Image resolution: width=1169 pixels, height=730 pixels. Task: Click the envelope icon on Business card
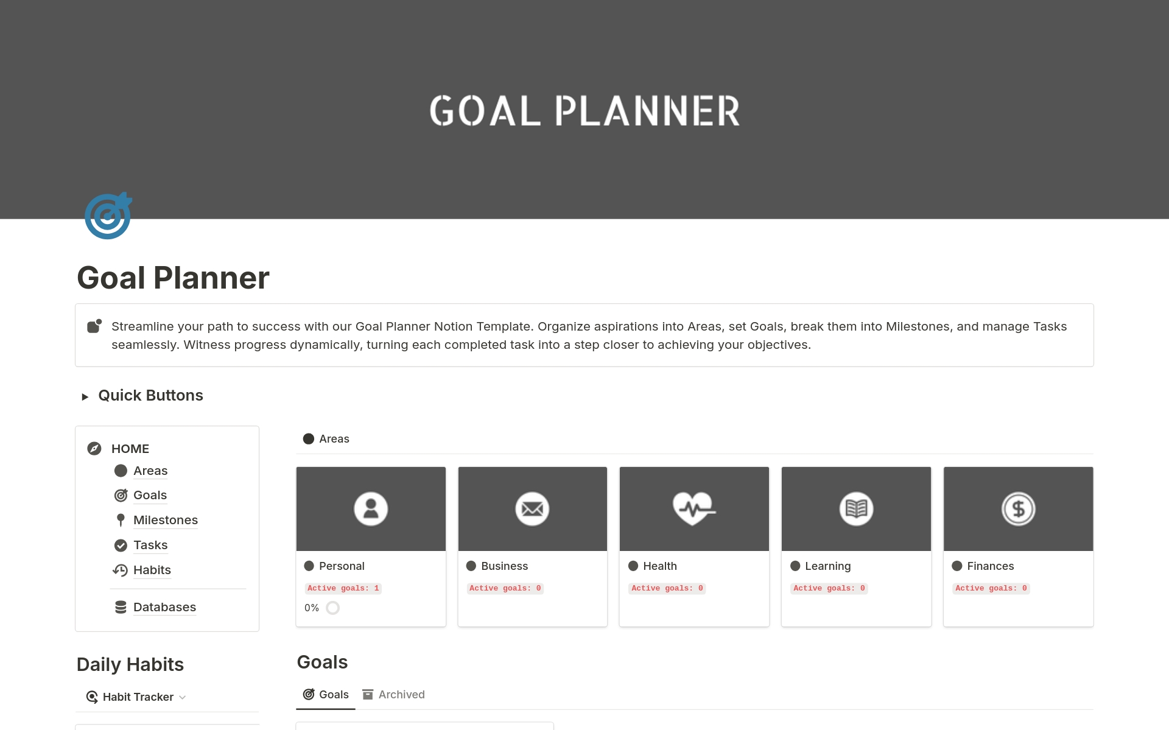pos(532,508)
